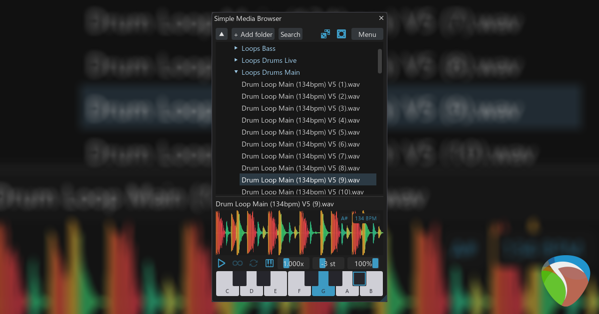
Task: Select Drum Loop Main (134bpm) V5 (10).wav
Action: tap(302, 191)
